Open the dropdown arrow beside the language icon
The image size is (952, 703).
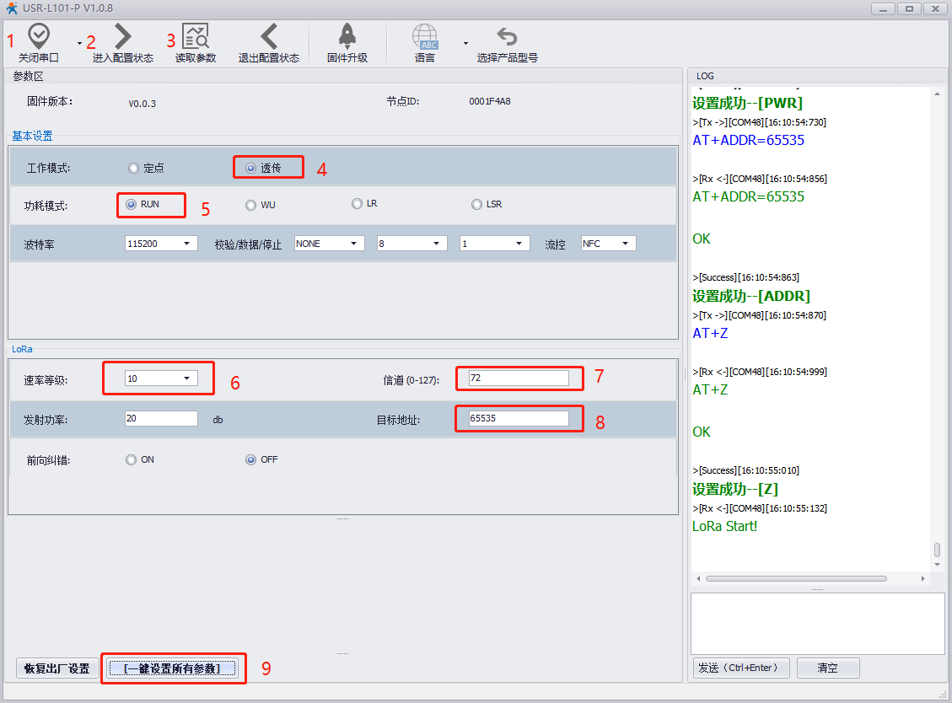point(465,42)
